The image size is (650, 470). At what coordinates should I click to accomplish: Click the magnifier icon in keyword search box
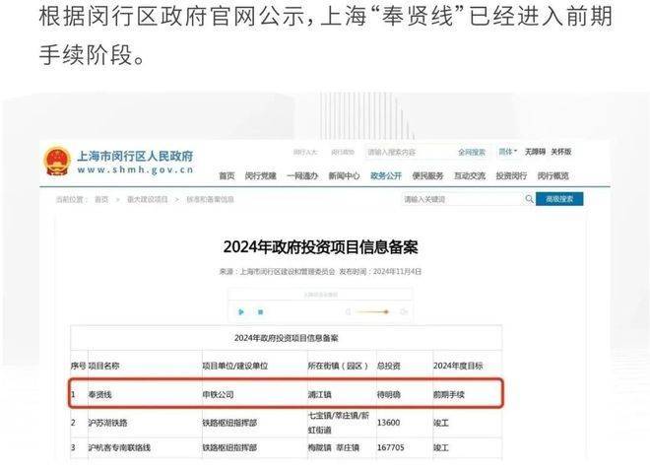coord(529,199)
